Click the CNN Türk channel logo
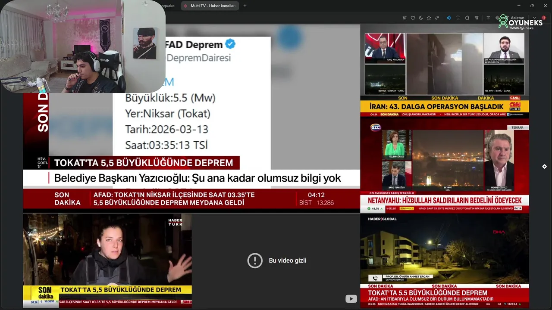Image resolution: width=552 pixels, height=310 pixels. pyautogui.click(x=515, y=106)
